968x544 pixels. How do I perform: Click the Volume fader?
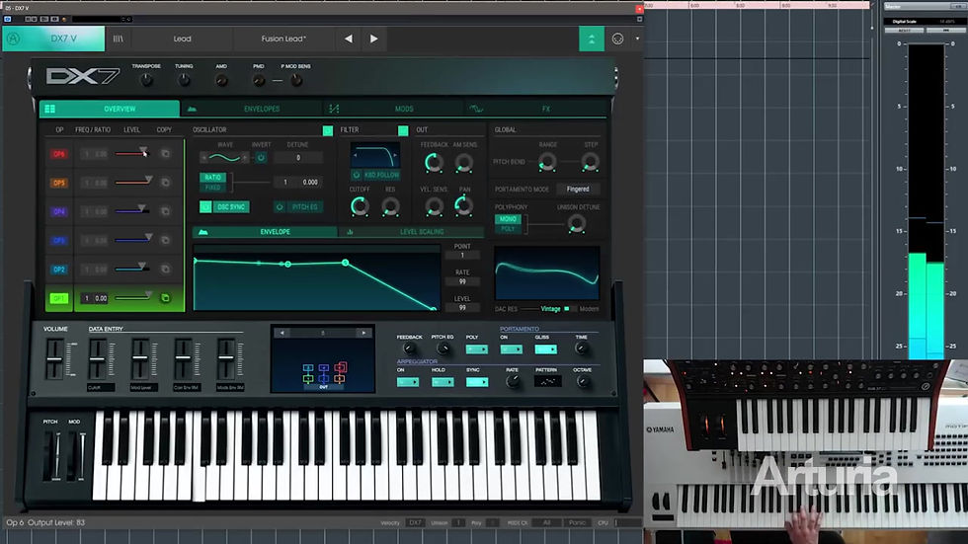55,359
